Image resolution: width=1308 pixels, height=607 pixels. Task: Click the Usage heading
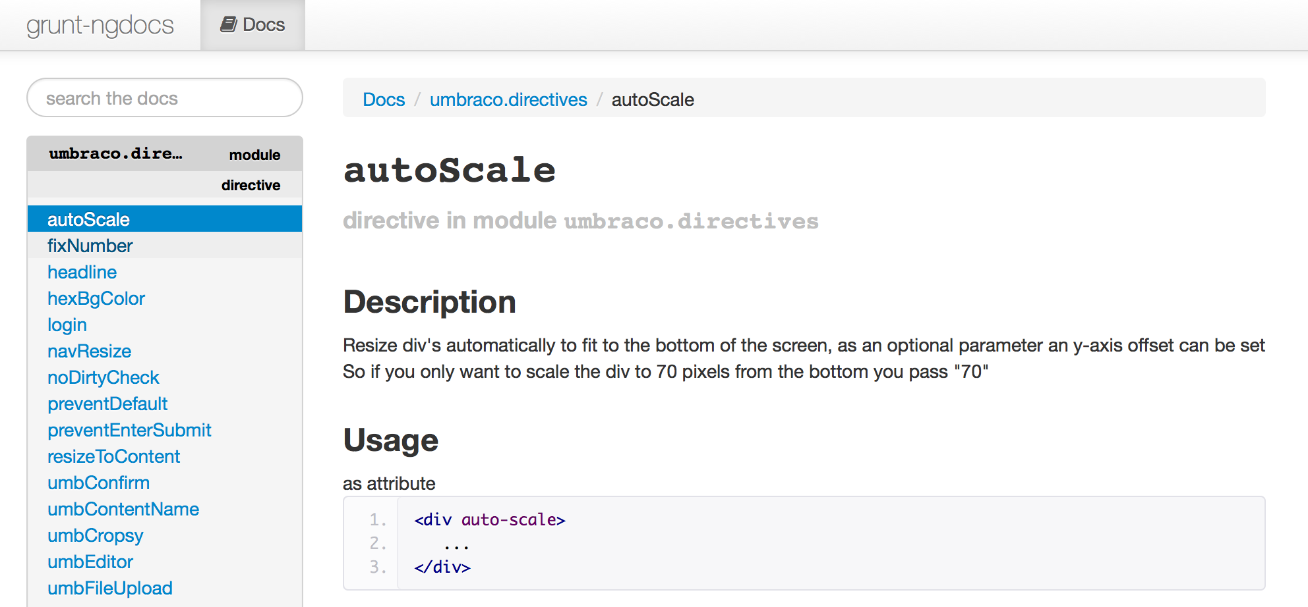pyautogui.click(x=391, y=440)
